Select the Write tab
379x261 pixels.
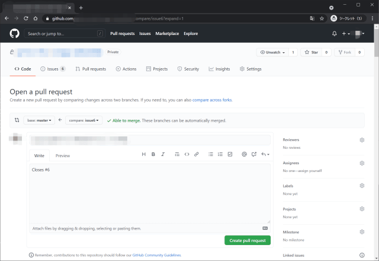[39, 155]
